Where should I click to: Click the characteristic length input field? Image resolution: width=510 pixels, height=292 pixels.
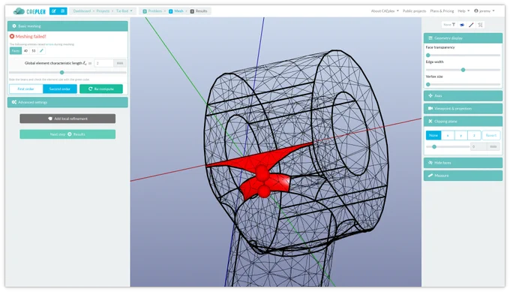click(103, 63)
